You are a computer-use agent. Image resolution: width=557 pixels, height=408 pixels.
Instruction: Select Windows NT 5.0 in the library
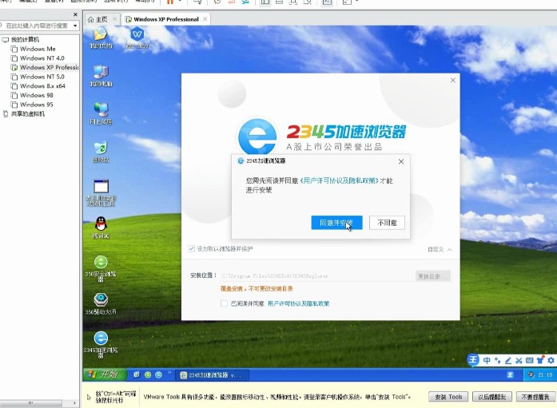click(x=42, y=77)
